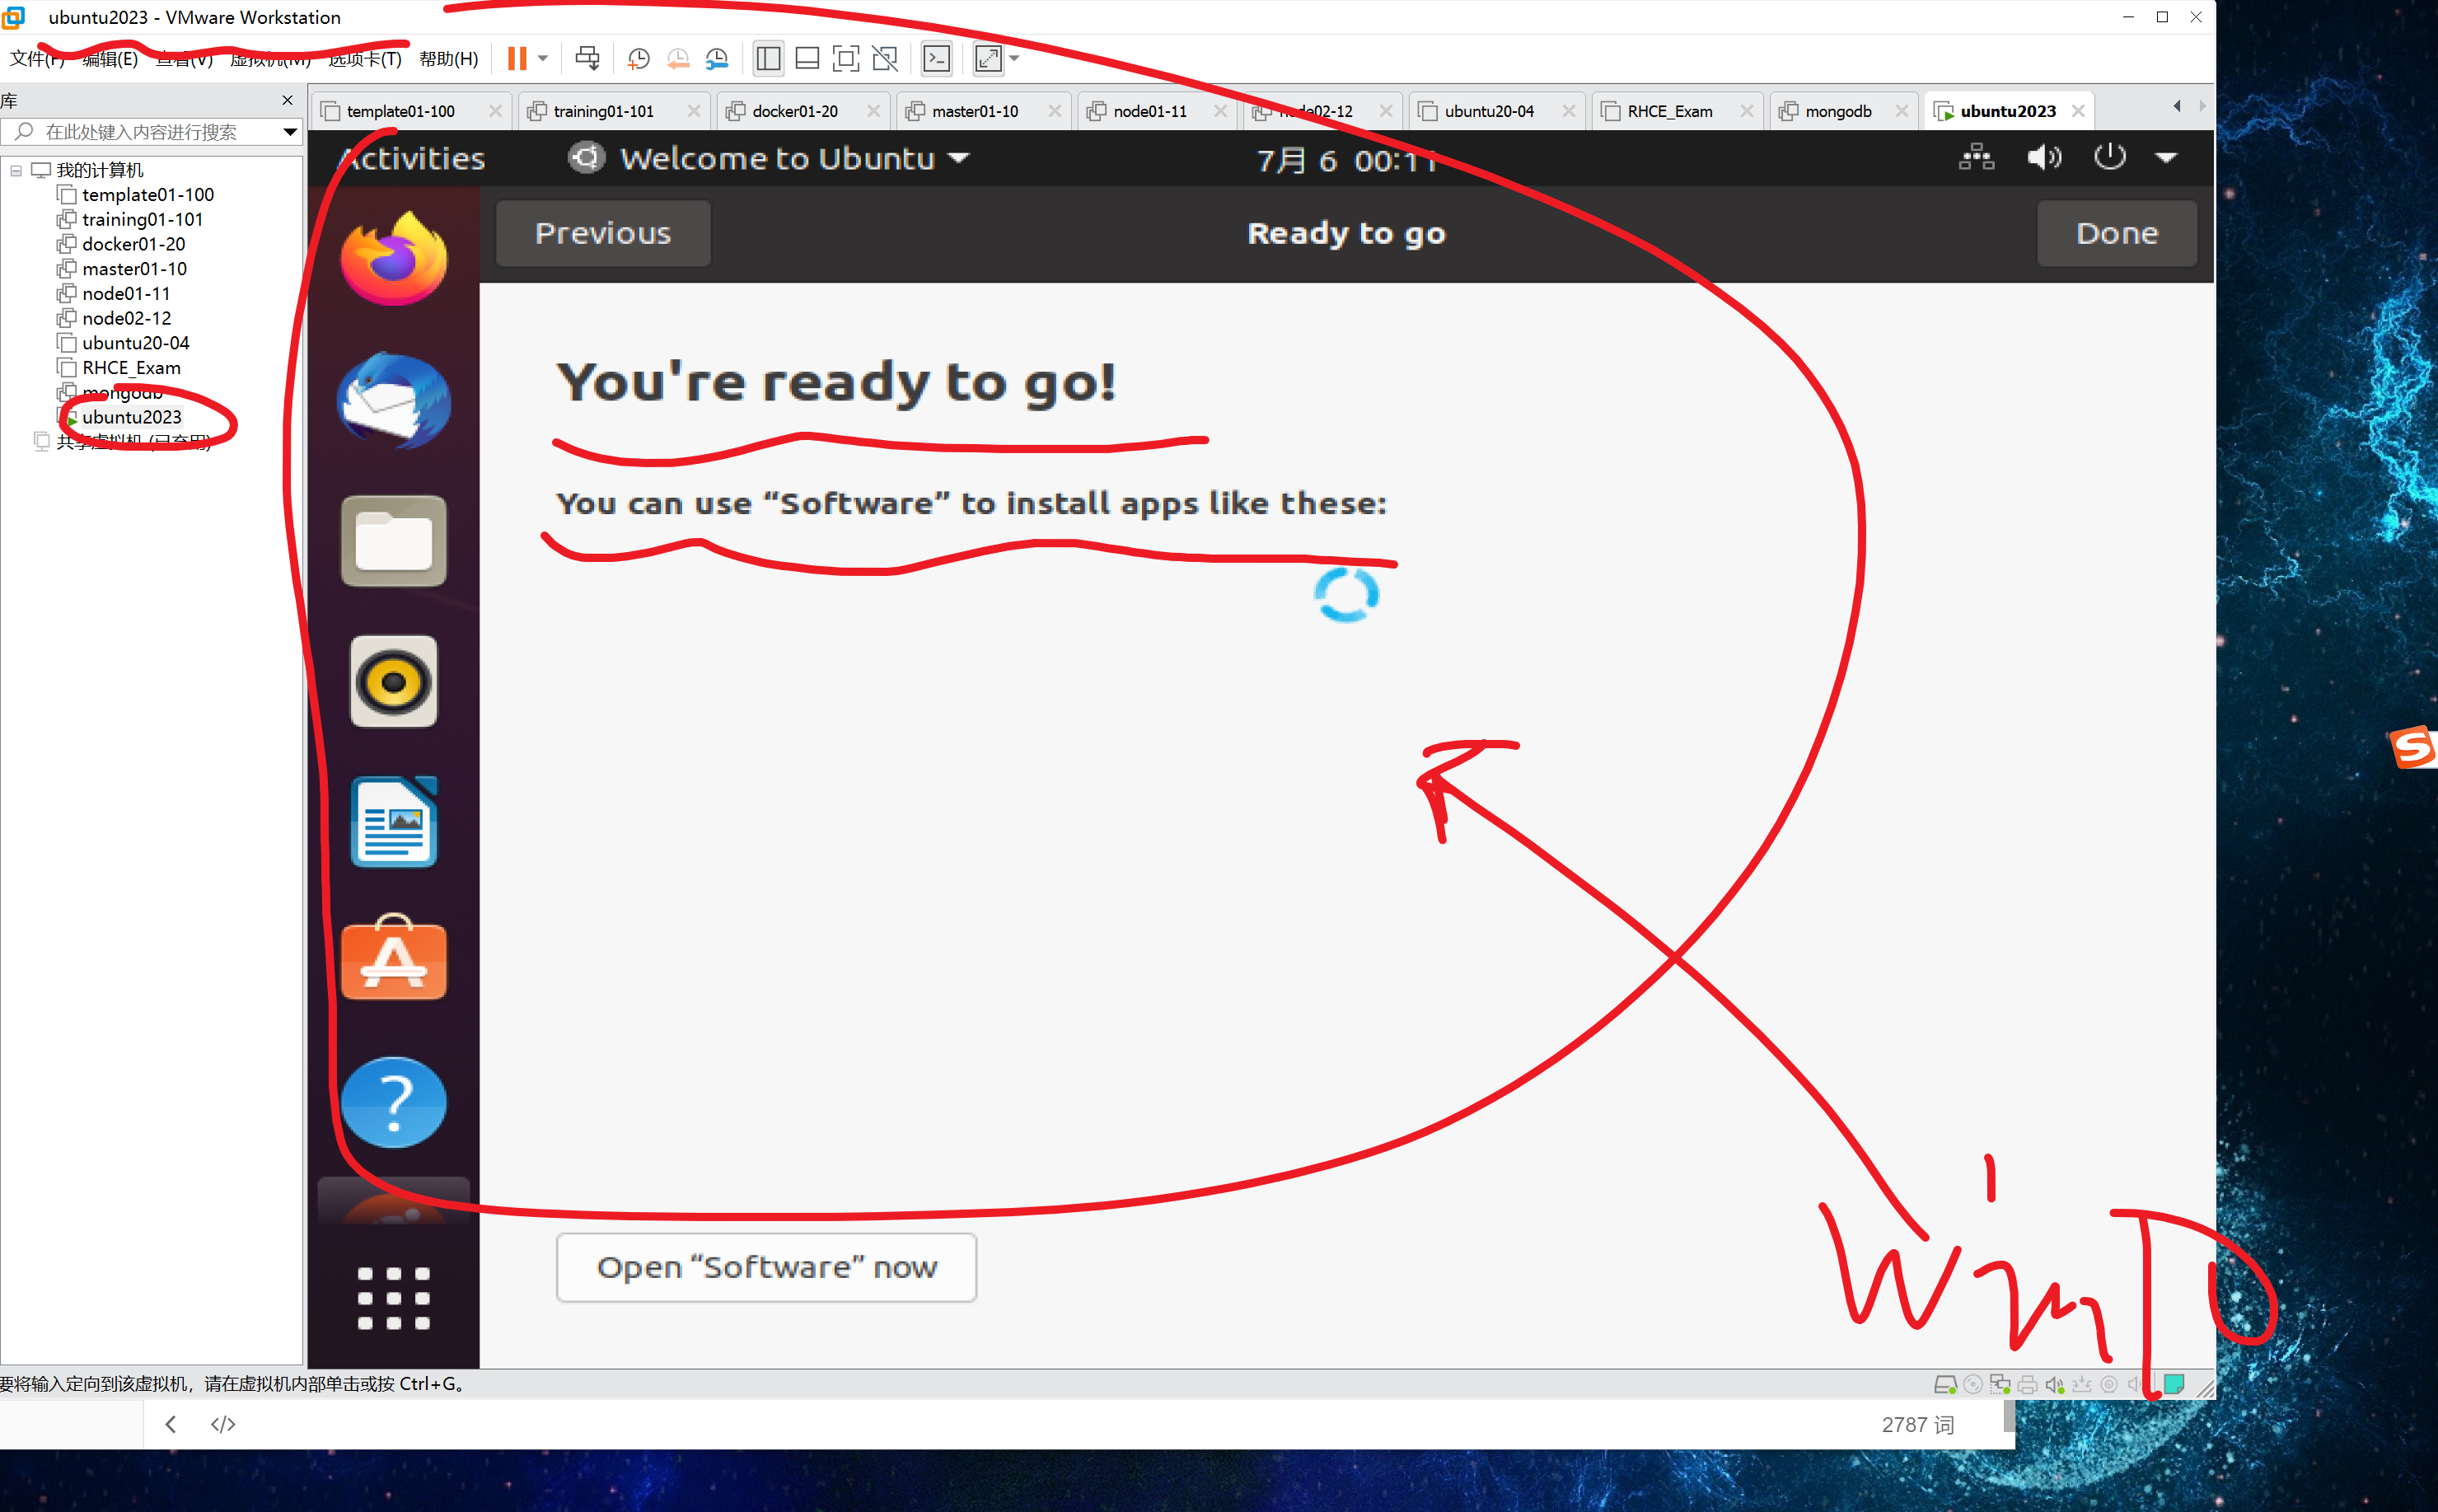Toggle the thumbnail bar view
Image resolution: width=2438 pixels, height=1512 pixels.
807,59
